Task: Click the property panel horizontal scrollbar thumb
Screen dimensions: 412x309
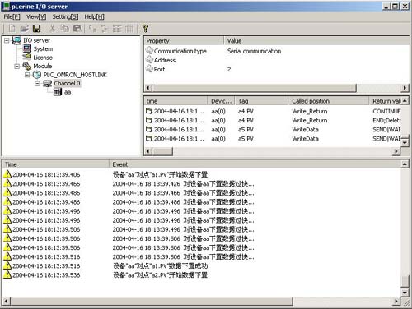Action: (x=255, y=88)
